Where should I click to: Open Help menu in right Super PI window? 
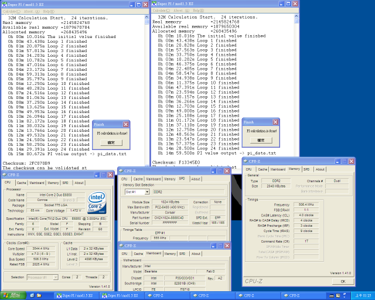point(198,11)
